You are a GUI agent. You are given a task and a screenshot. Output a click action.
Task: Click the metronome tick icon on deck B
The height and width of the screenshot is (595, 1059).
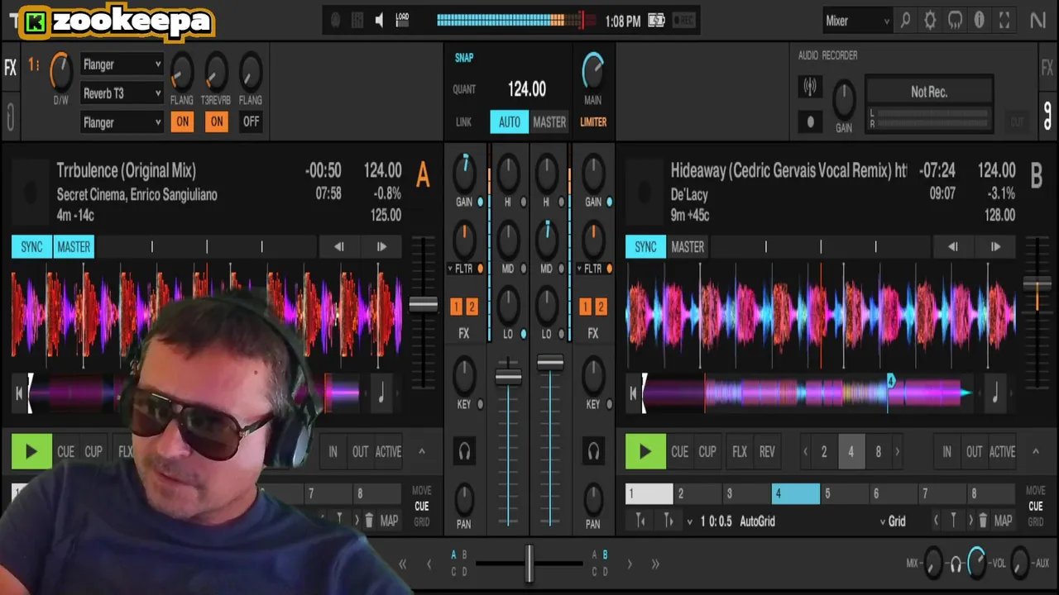point(995,393)
